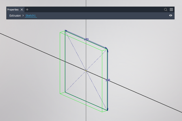Screen dimensions: 182x121
Task: Select the right edge 100 dimension label
Action: point(108,80)
